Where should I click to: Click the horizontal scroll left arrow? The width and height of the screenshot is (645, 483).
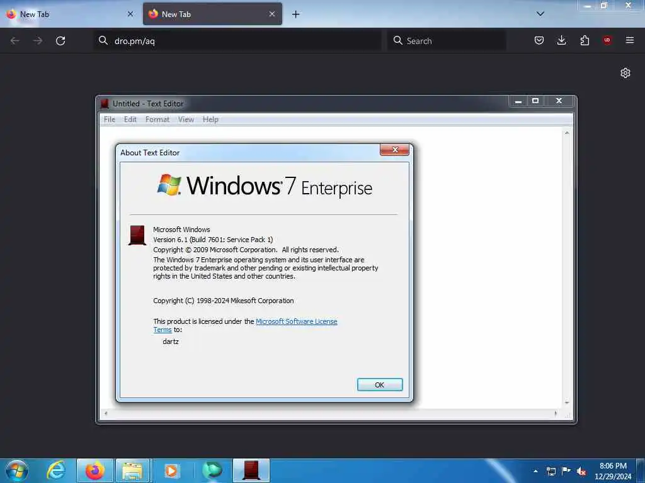point(106,414)
